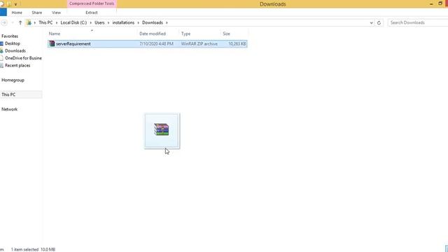Click the Downloads sidebar icon
This screenshot has height=252, width=448.
pyautogui.click(x=1, y=50)
